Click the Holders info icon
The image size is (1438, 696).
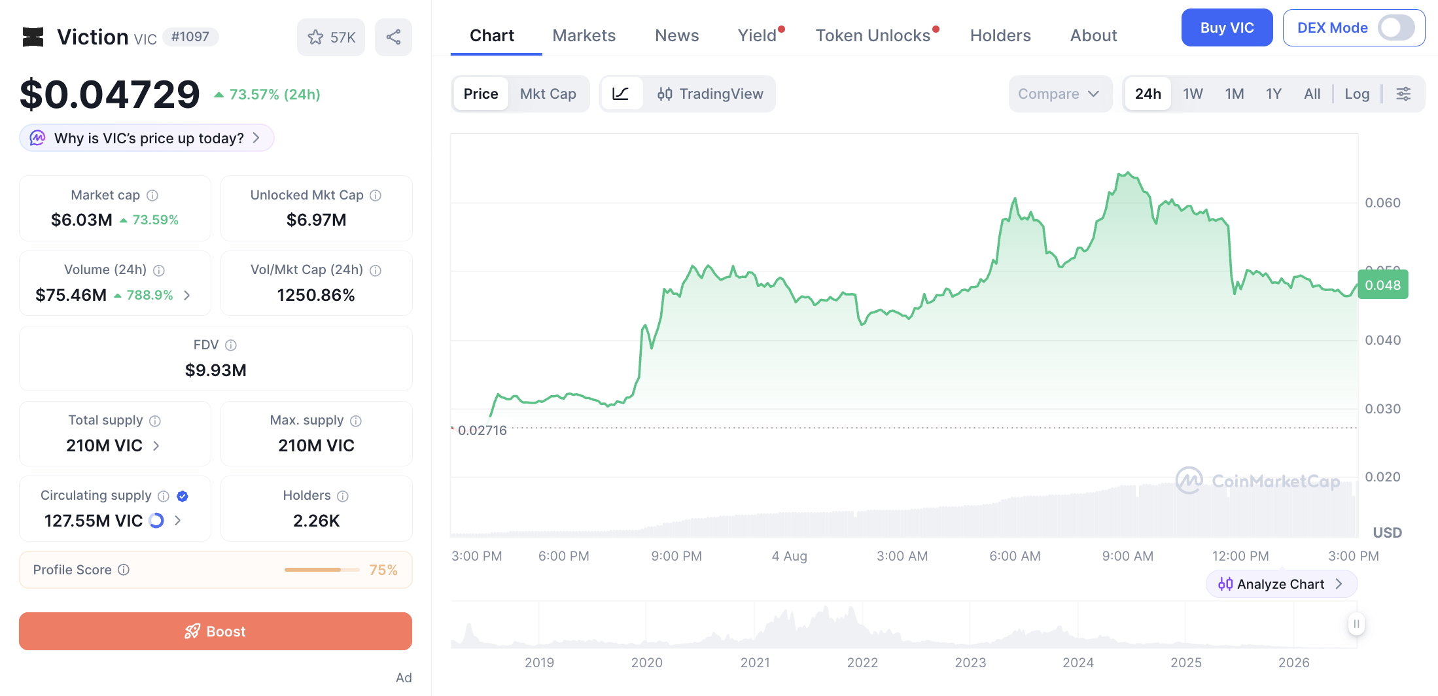[x=343, y=496]
